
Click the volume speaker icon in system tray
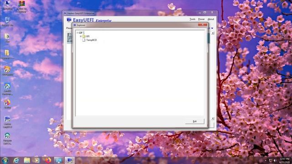tap(275, 160)
